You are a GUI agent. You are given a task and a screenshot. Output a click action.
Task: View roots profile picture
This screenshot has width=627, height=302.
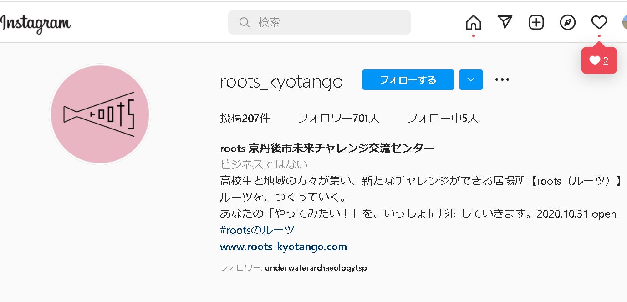click(100, 114)
